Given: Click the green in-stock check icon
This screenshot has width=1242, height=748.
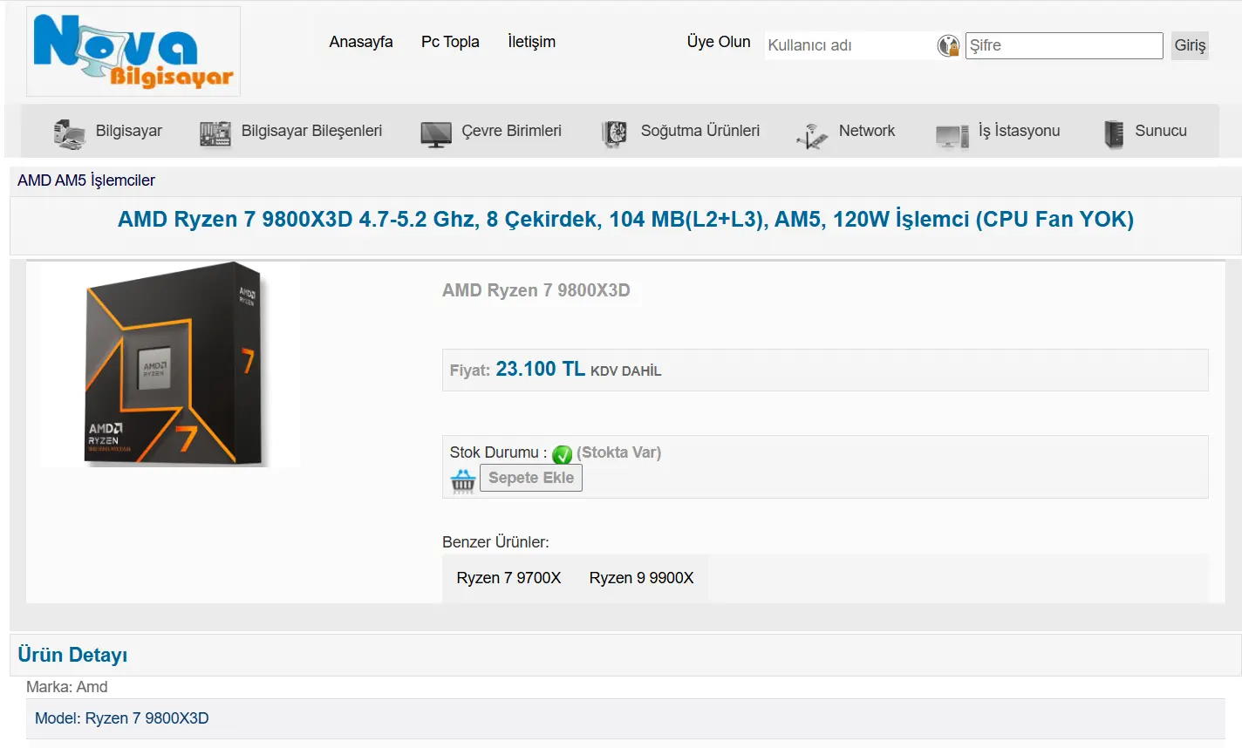Looking at the screenshot, I should [x=563, y=454].
